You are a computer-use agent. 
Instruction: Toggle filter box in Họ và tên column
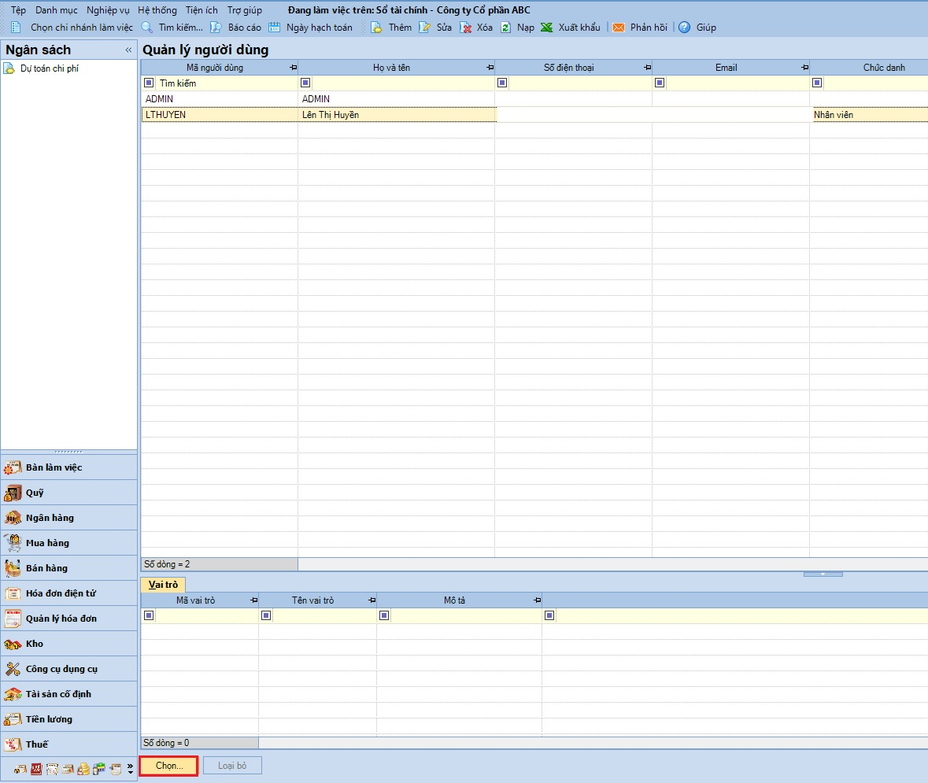[x=305, y=83]
